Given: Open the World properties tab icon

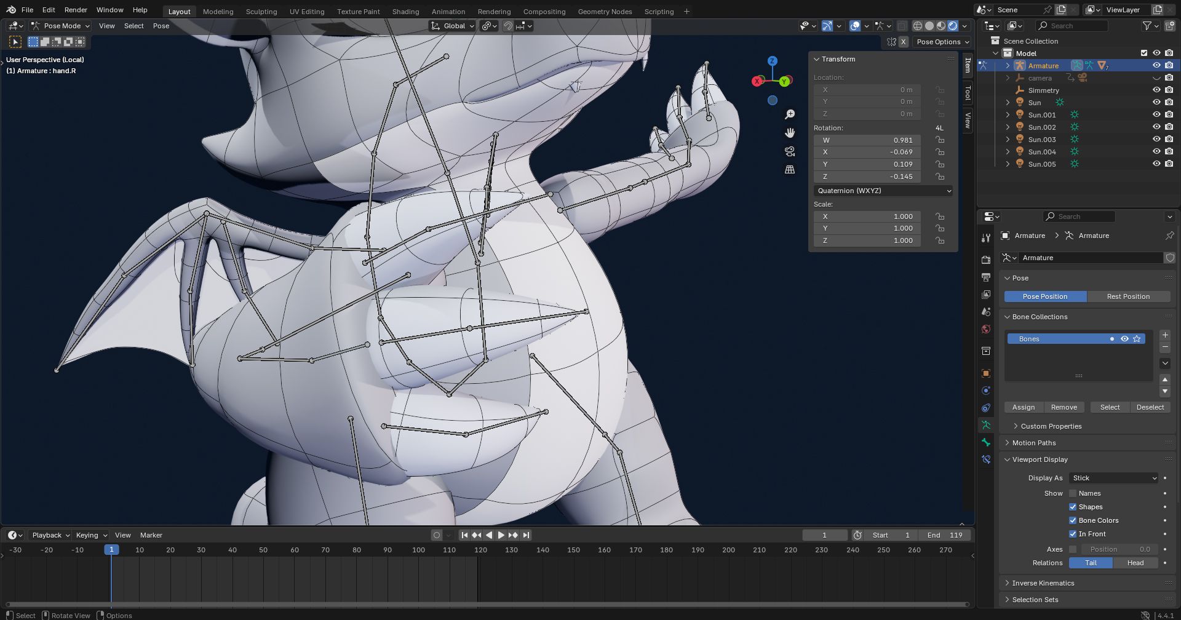Looking at the screenshot, I should point(986,329).
